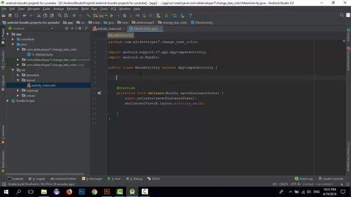351x197 pixels.
Task: Collapse the app module tree node
Action: (x=8, y=34)
